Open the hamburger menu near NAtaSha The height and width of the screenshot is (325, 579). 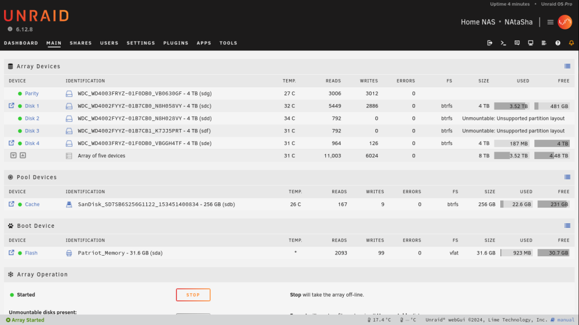[x=550, y=22]
